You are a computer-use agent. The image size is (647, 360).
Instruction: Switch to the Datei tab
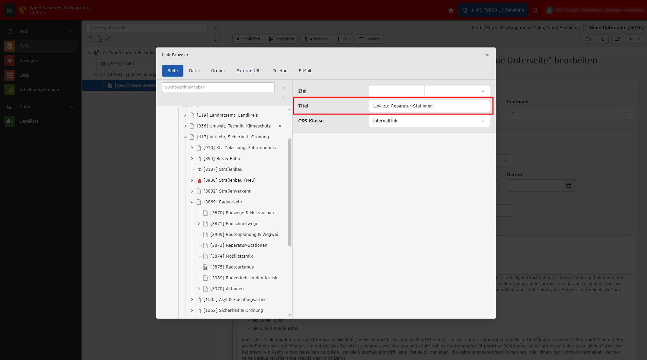194,71
